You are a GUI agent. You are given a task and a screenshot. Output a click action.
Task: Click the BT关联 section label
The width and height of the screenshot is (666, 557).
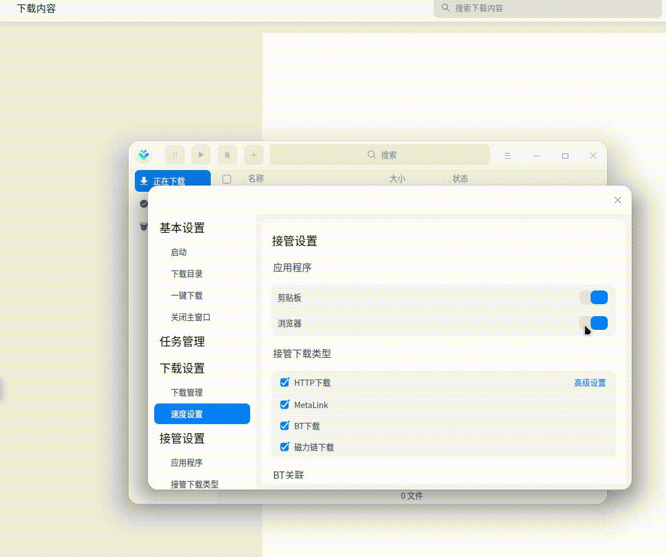tap(288, 475)
